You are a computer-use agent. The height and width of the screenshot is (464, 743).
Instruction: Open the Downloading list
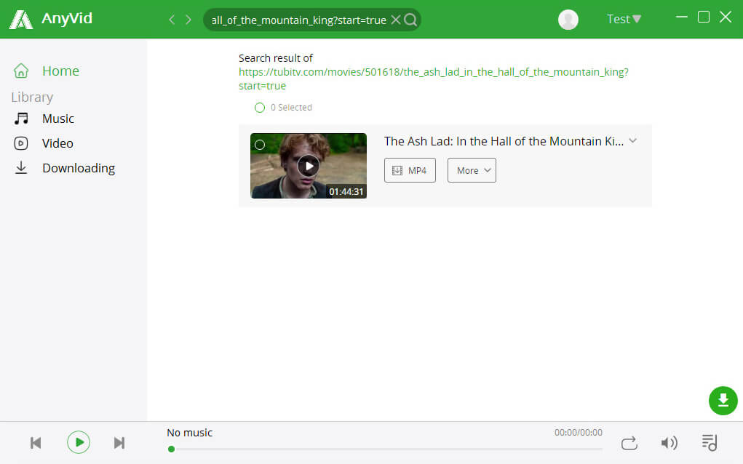click(x=79, y=168)
